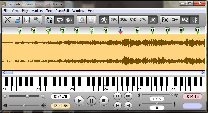This screenshot has height=113, width=208.
Task: Select the red B section marker
Action: point(120,30)
